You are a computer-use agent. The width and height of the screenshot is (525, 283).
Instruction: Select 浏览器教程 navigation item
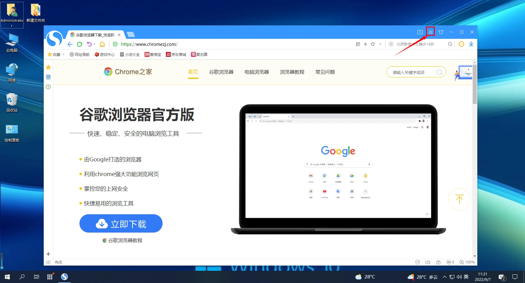(292, 72)
